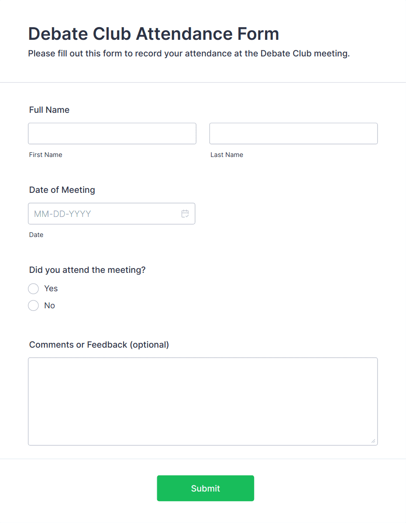406x523 pixels.
Task: Open the calendar date picker icon
Action: click(185, 213)
